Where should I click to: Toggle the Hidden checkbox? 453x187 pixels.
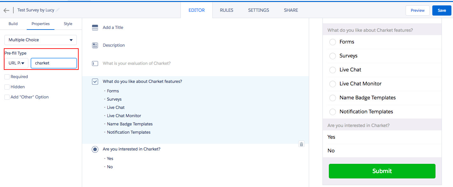click(x=7, y=87)
